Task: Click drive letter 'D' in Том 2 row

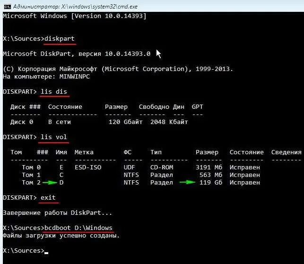Action: (x=61, y=183)
